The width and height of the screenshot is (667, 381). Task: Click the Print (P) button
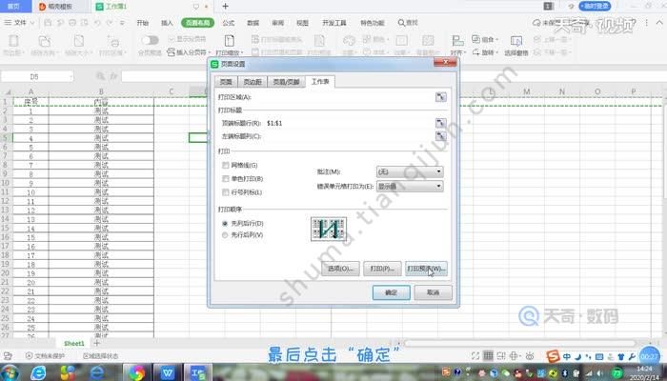pos(382,269)
